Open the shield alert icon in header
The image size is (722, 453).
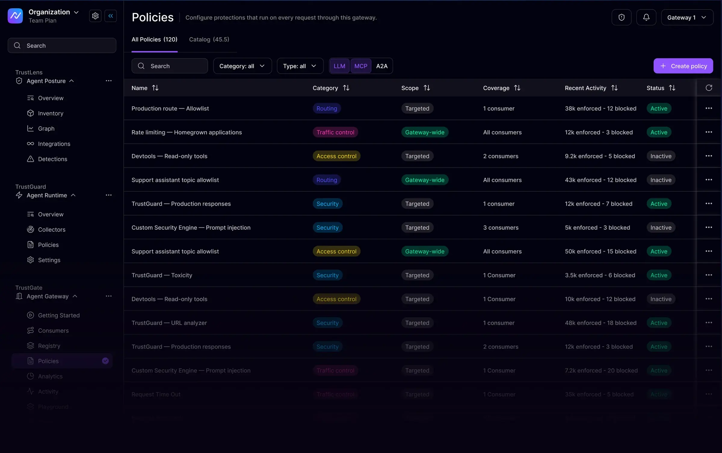(x=622, y=17)
